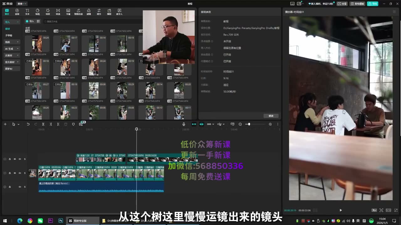Expand the 导入 sidebar section
This screenshot has width=401, height=225.
tap(12, 22)
